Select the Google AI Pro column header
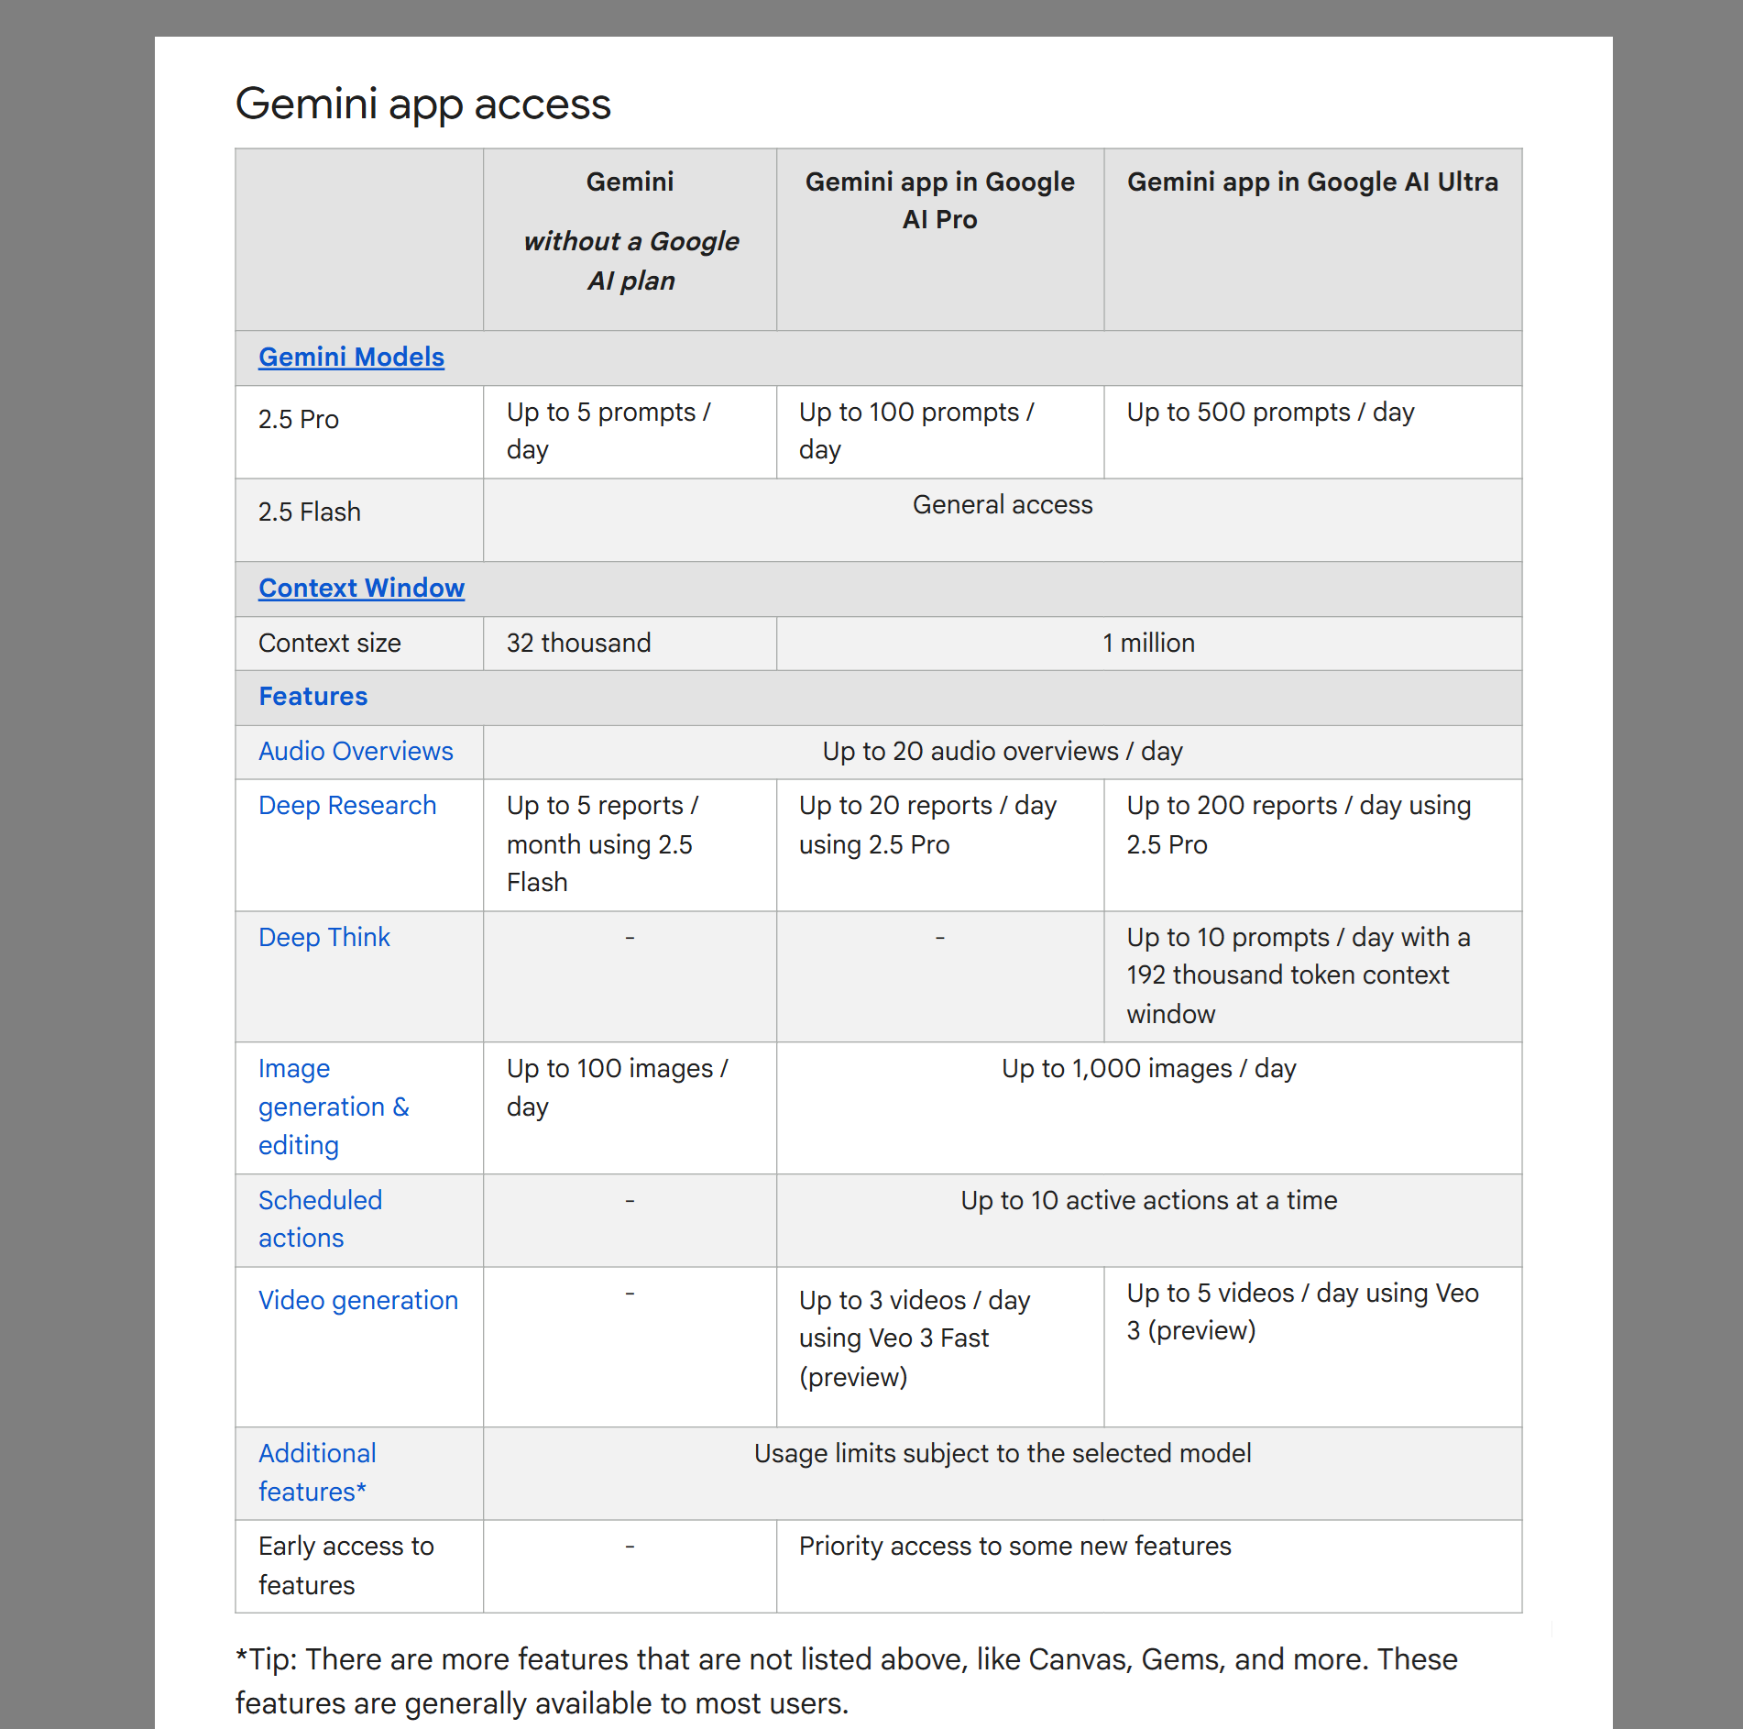This screenshot has width=1743, height=1729. [939, 200]
